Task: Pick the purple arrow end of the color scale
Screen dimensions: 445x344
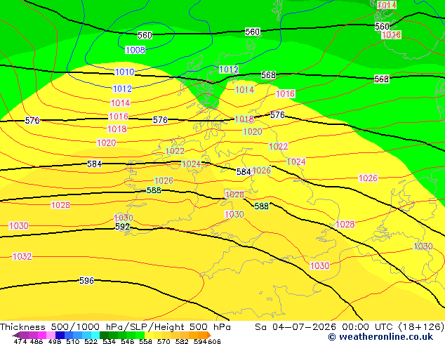Action: point(16,335)
